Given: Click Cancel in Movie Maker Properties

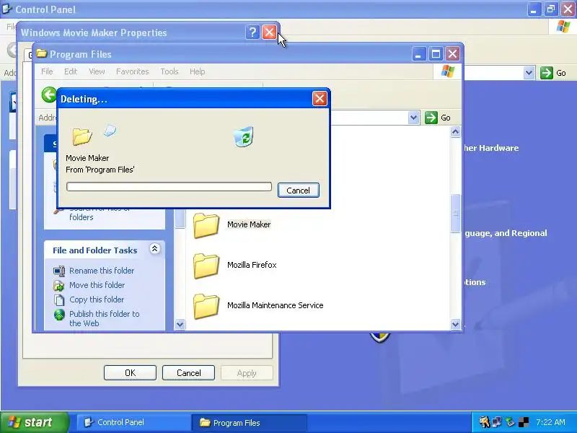Looking at the screenshot, I should tap(188, 372).
